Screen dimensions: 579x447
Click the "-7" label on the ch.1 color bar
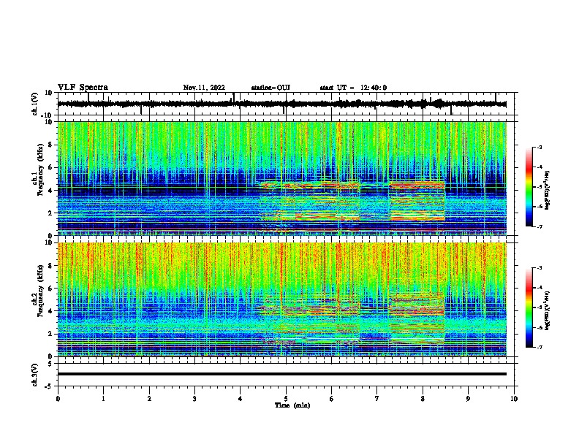tap(539, 226)
